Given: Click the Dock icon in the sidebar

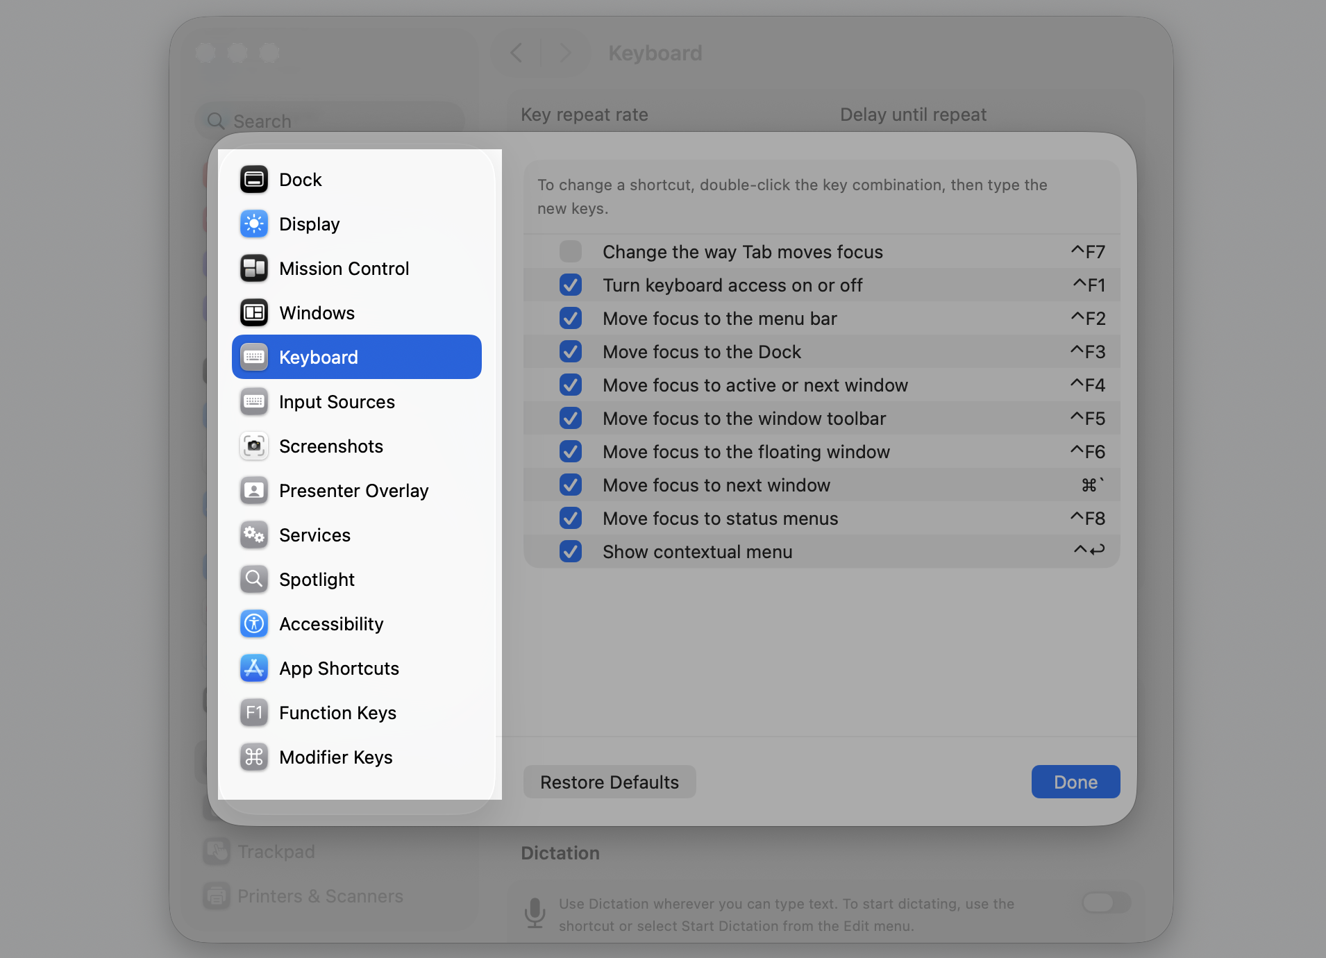Looking at the screenshot, I should [x=254, y=180].
